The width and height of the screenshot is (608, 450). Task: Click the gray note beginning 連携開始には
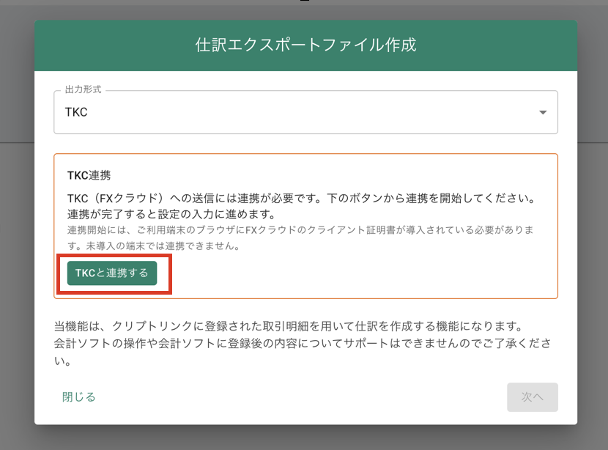301,237
